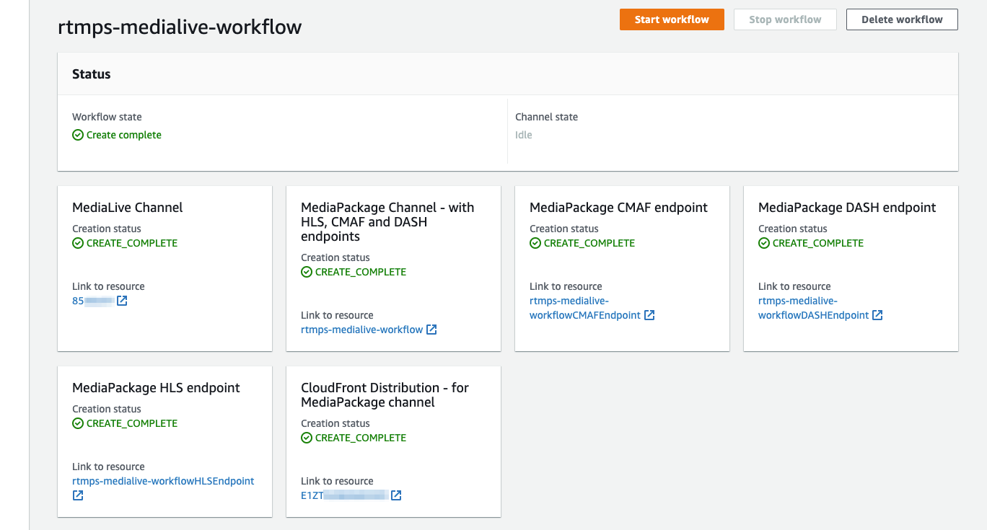Click check icon in DASH endpoint card

coord(764,243)
